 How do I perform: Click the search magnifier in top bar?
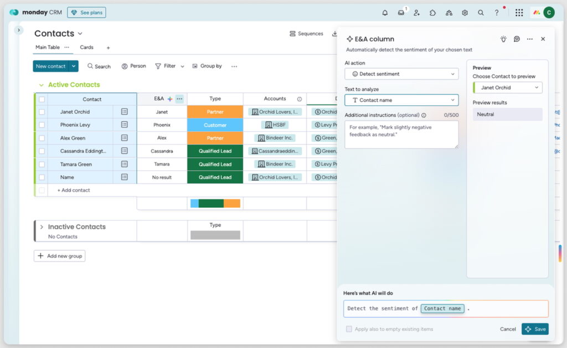tap(481, 13)
